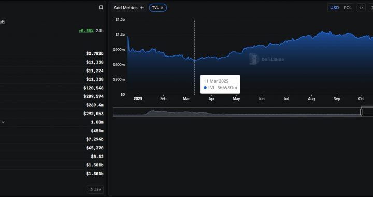This screenshot has width=373, height=197.
Task: Open the Add Metrics menu
Action: click(128, 8)
